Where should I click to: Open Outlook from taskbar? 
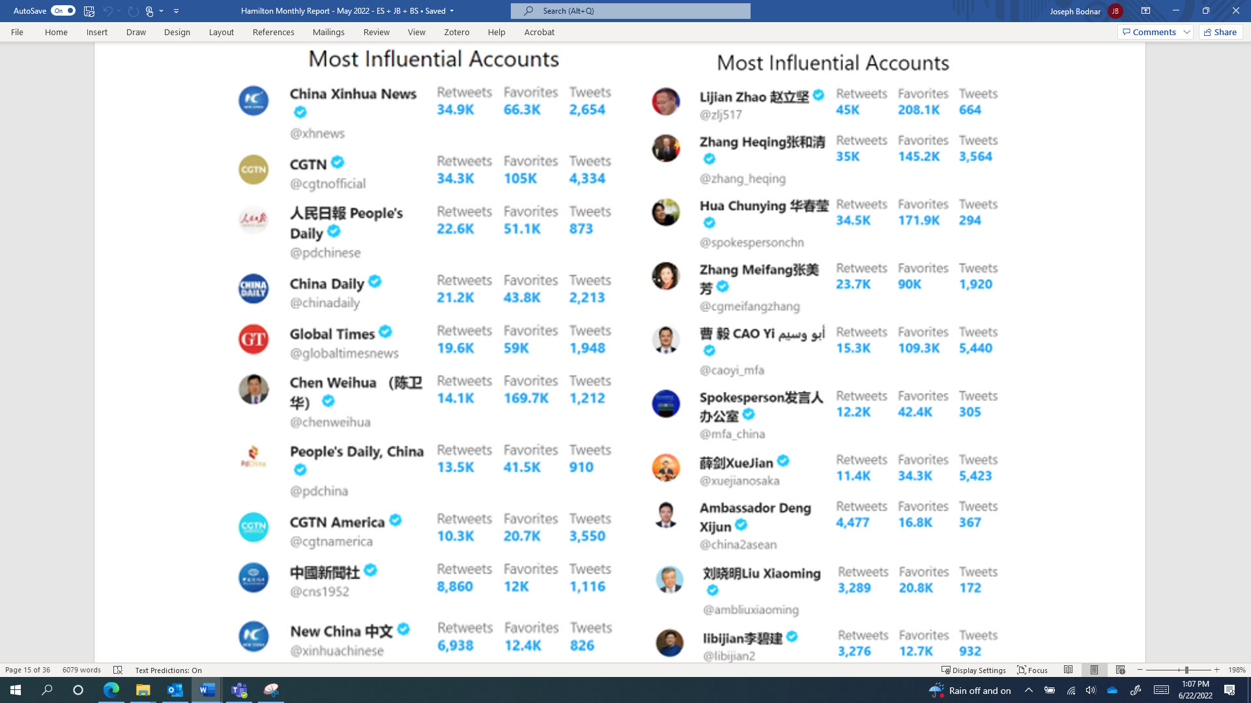click(175, 690)
